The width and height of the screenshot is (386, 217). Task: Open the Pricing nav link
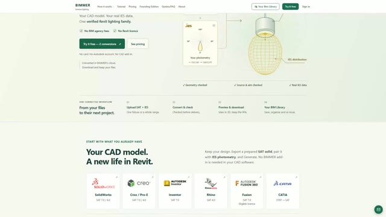pos(133,7)
